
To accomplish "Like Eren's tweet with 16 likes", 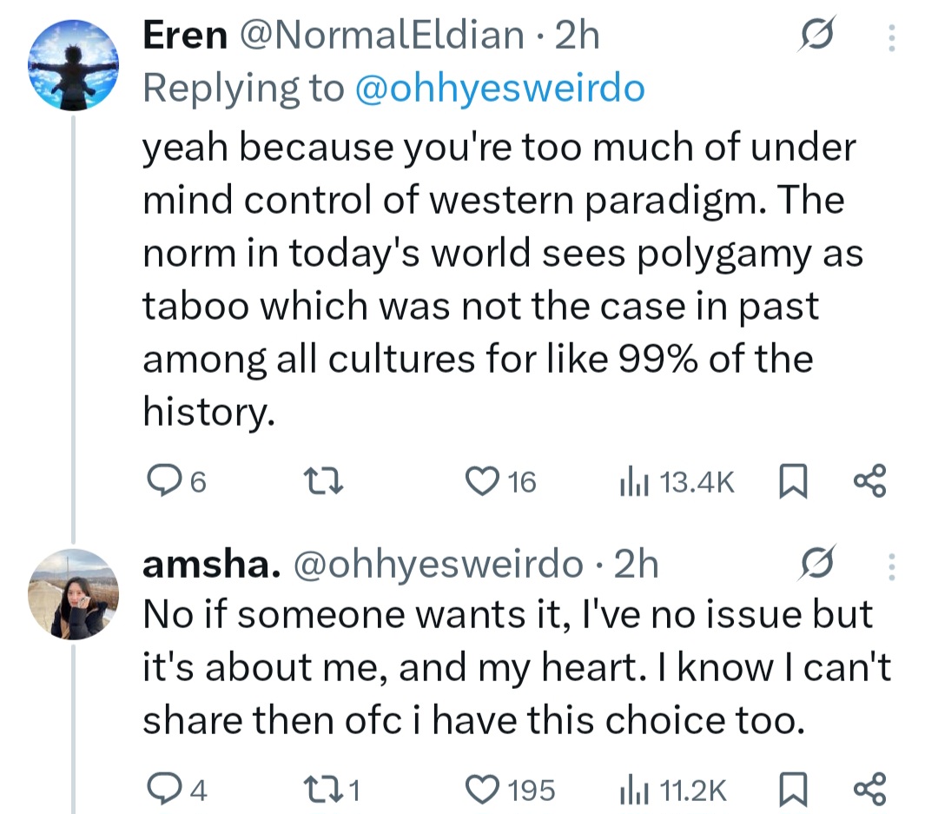I will click(479, 480).
